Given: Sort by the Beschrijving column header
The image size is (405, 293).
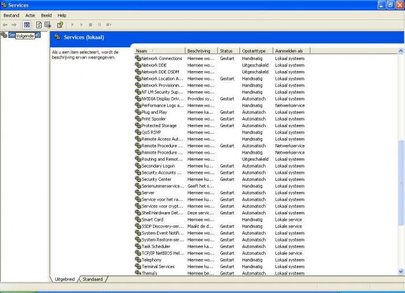Looking at the screenshot, I should tap(201, 51).
